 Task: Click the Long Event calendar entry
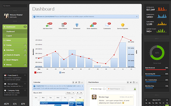click(54, 103)
